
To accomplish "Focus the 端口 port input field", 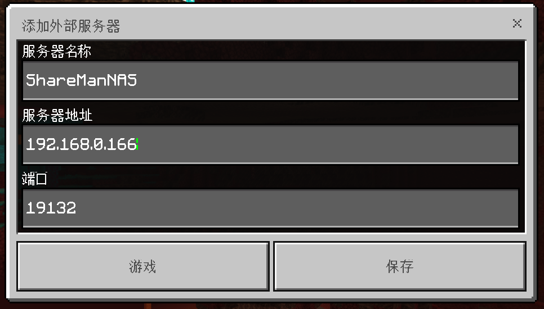I will click(x=270, y=208).
